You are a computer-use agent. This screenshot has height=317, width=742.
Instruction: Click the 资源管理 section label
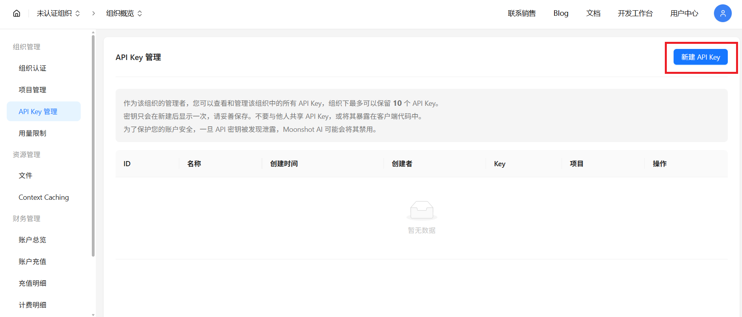27,155
